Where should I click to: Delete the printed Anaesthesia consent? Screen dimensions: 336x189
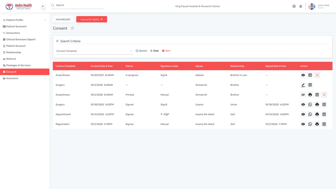coord(324,95)
